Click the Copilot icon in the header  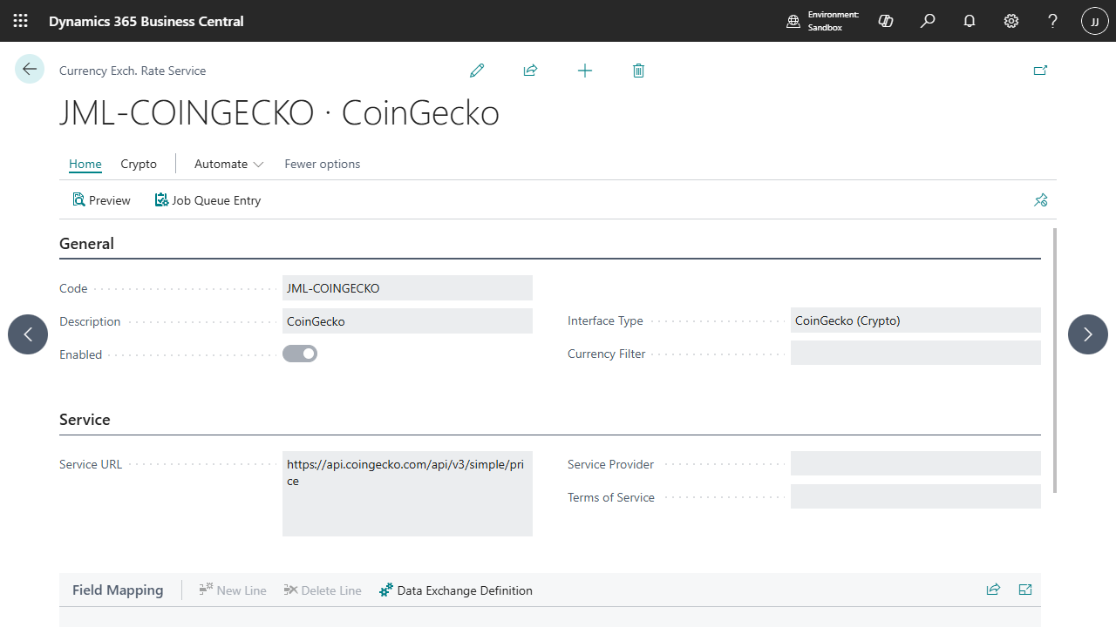pyautogui.click(x=885, y=20)
